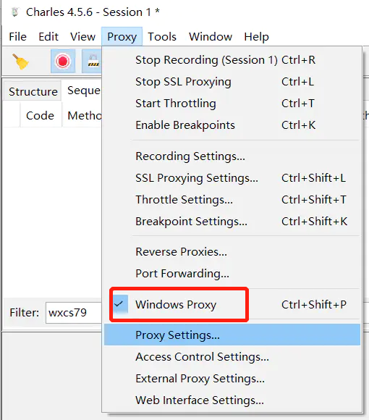
Task: Open the Proxy menu in menu bar
Action: pos(122,36)
